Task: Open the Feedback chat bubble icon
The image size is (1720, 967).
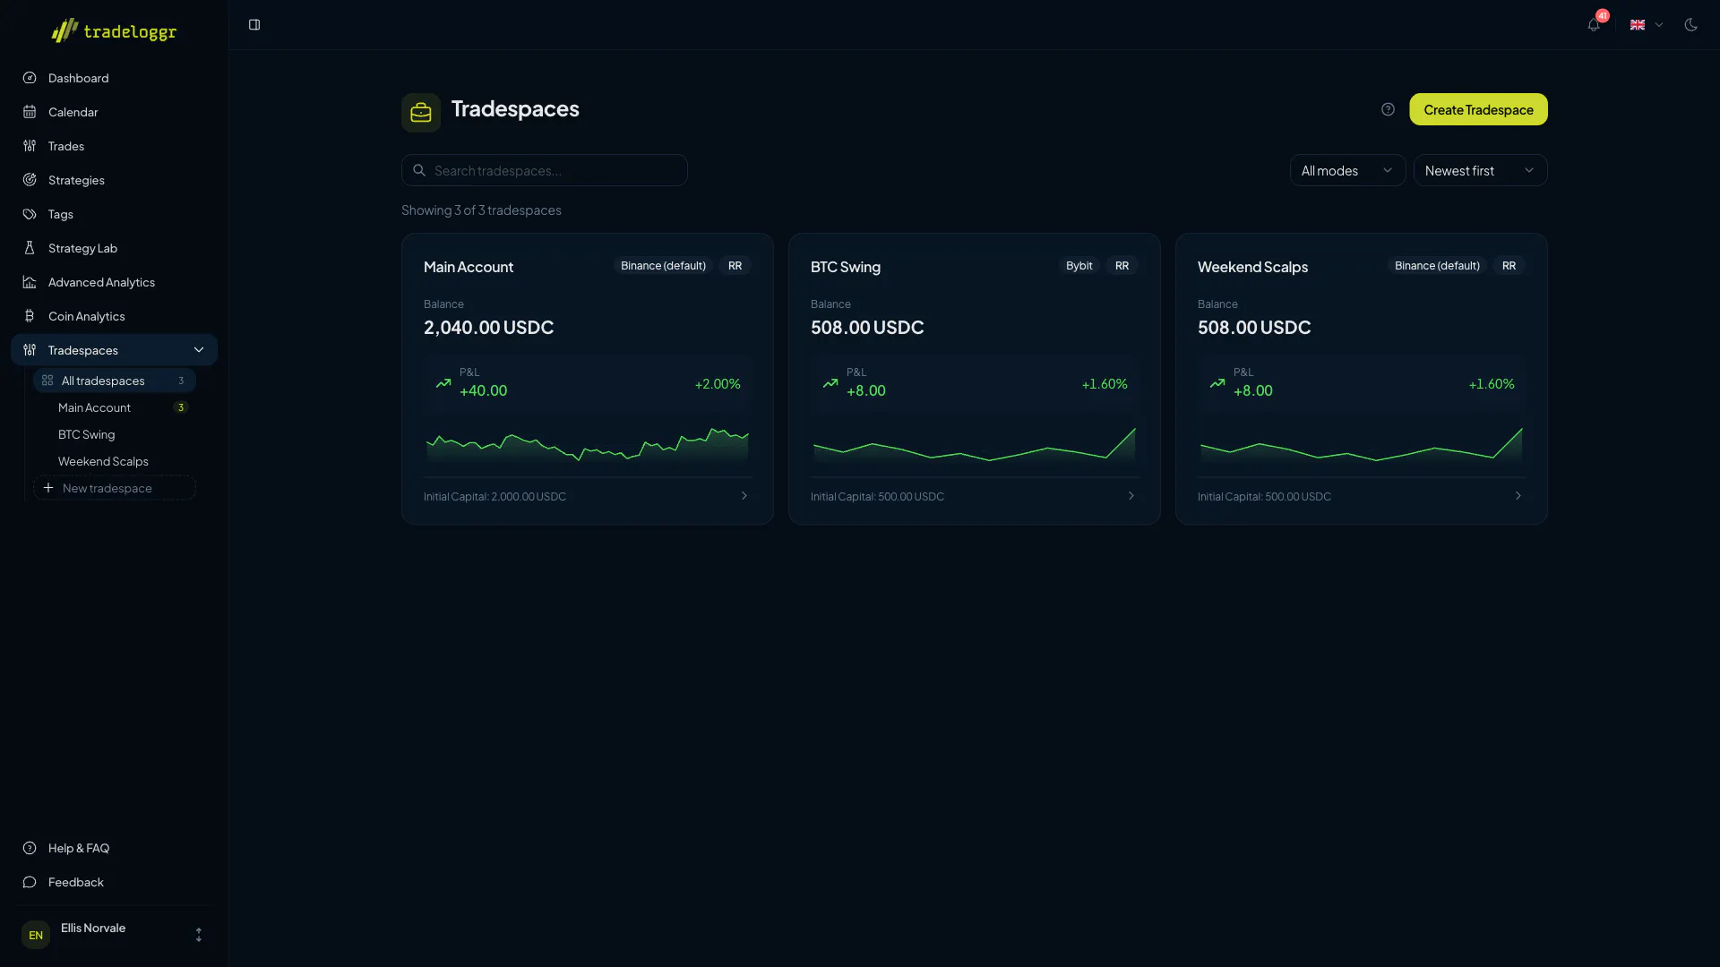Action: coord(30,882)
